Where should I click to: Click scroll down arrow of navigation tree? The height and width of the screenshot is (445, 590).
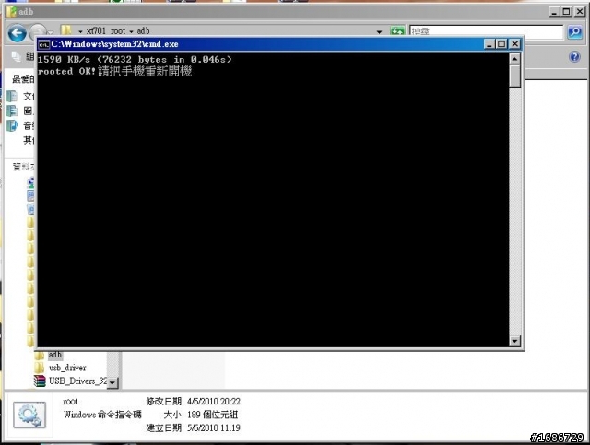click(x=112, y=383)
